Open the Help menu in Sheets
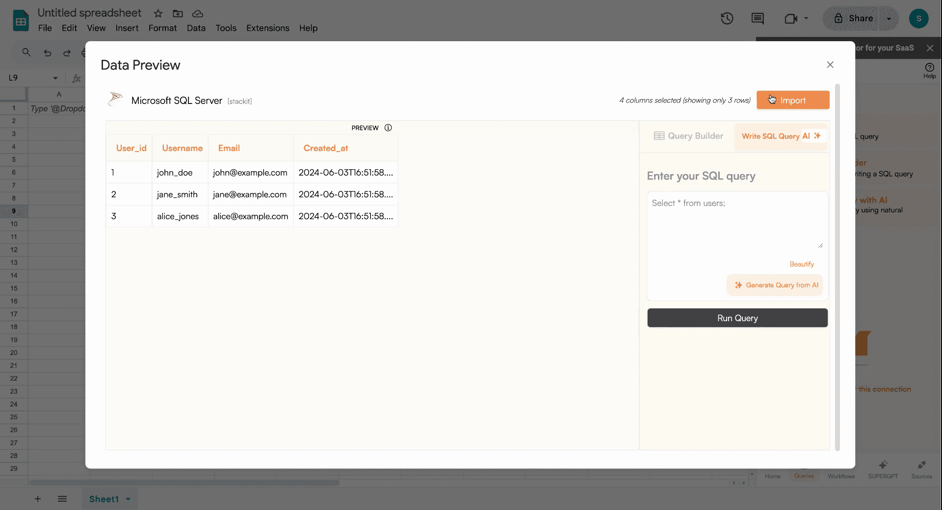Image resolution: width=942 pixels, height=510 pixels. [x=308, y=28]
